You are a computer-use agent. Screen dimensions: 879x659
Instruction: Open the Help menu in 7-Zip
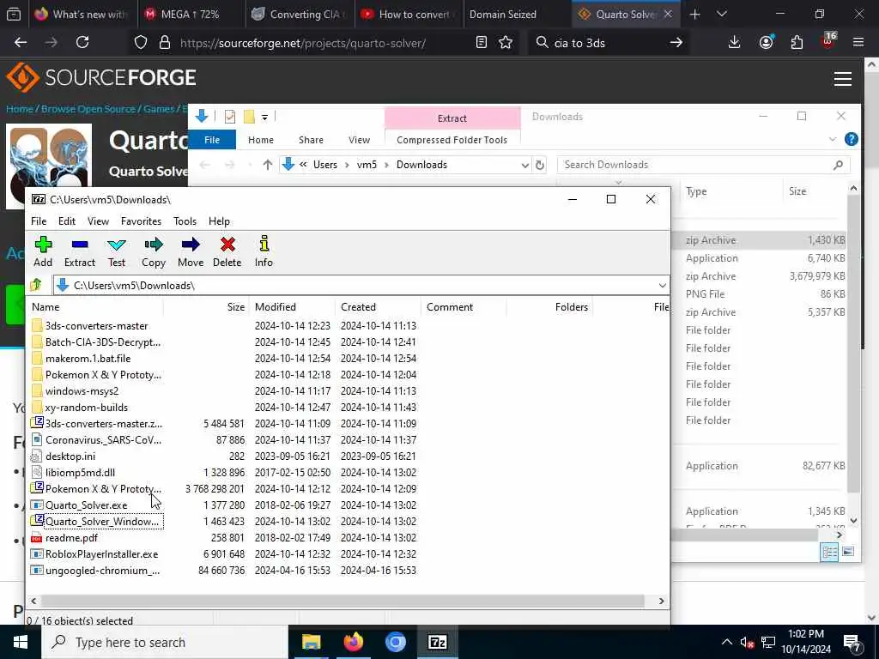[219, 221]
